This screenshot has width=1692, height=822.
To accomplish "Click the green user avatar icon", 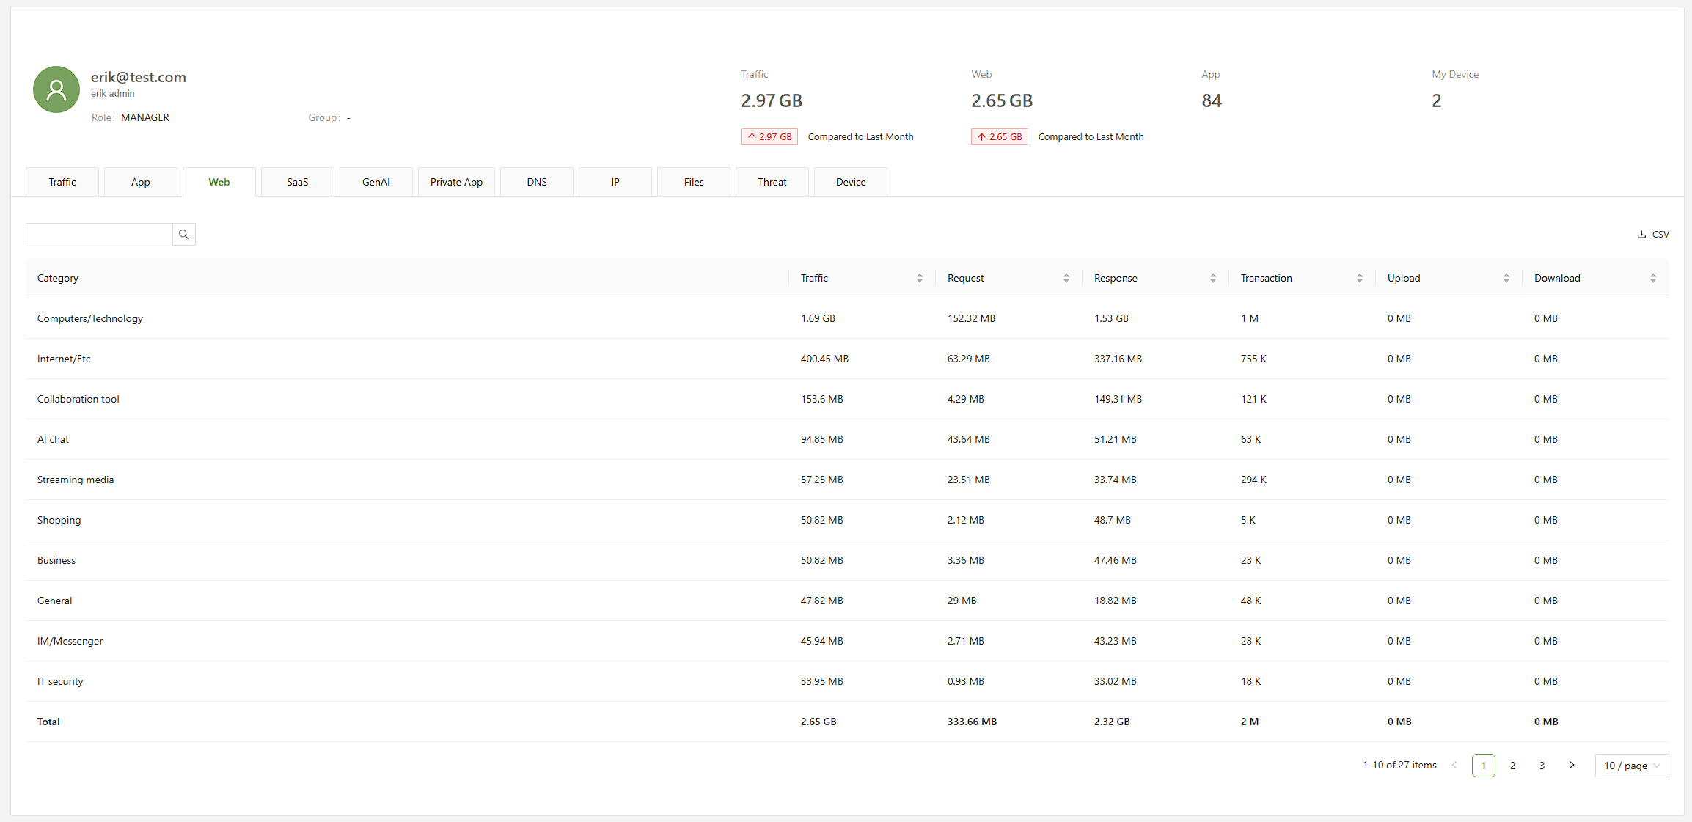I will point(56,89).
